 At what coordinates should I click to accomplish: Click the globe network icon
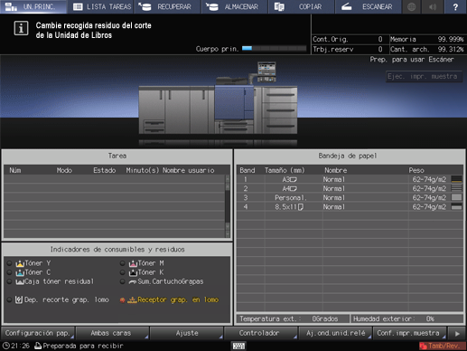coord(411,6)
